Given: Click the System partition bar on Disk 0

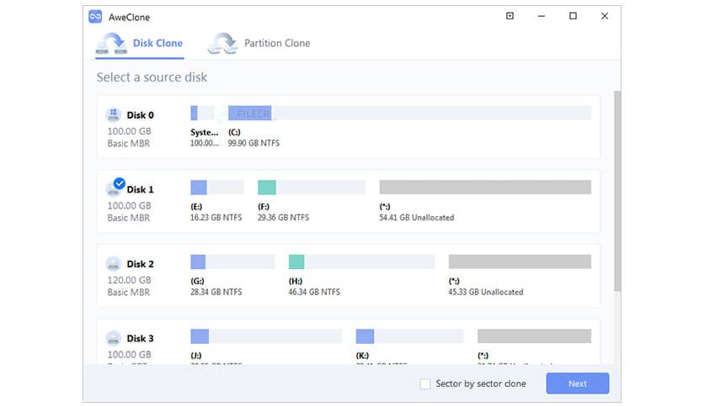Looking at the screenshot, I should click(202, 113).
